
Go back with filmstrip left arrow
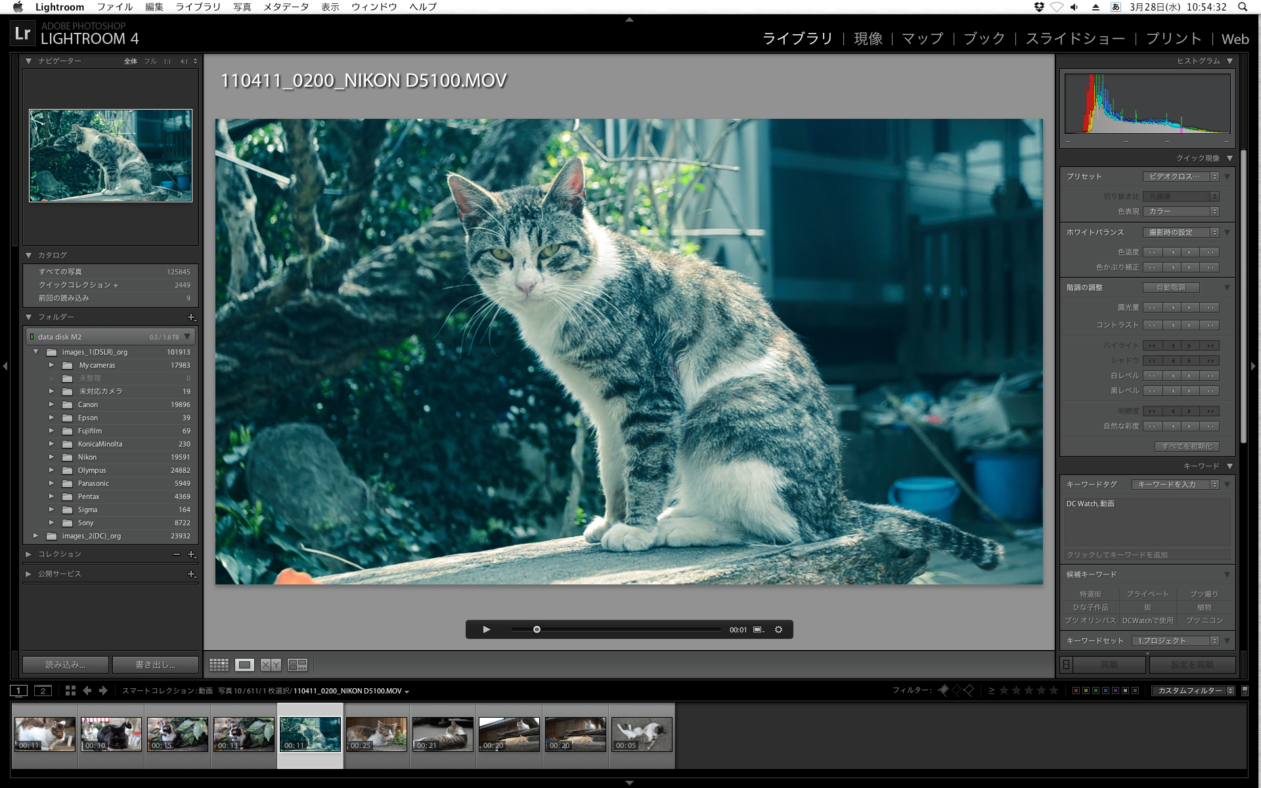[x=87, y=690]
